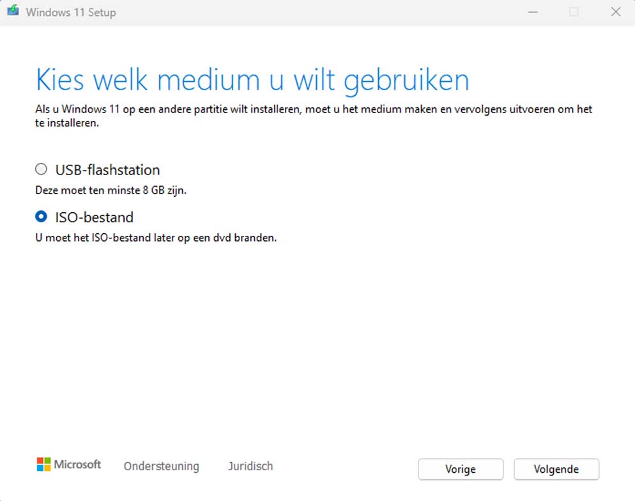The width and height of the screenshot is (635, 501).
Task: Click the Volgende button
Action: coord(556,469)
